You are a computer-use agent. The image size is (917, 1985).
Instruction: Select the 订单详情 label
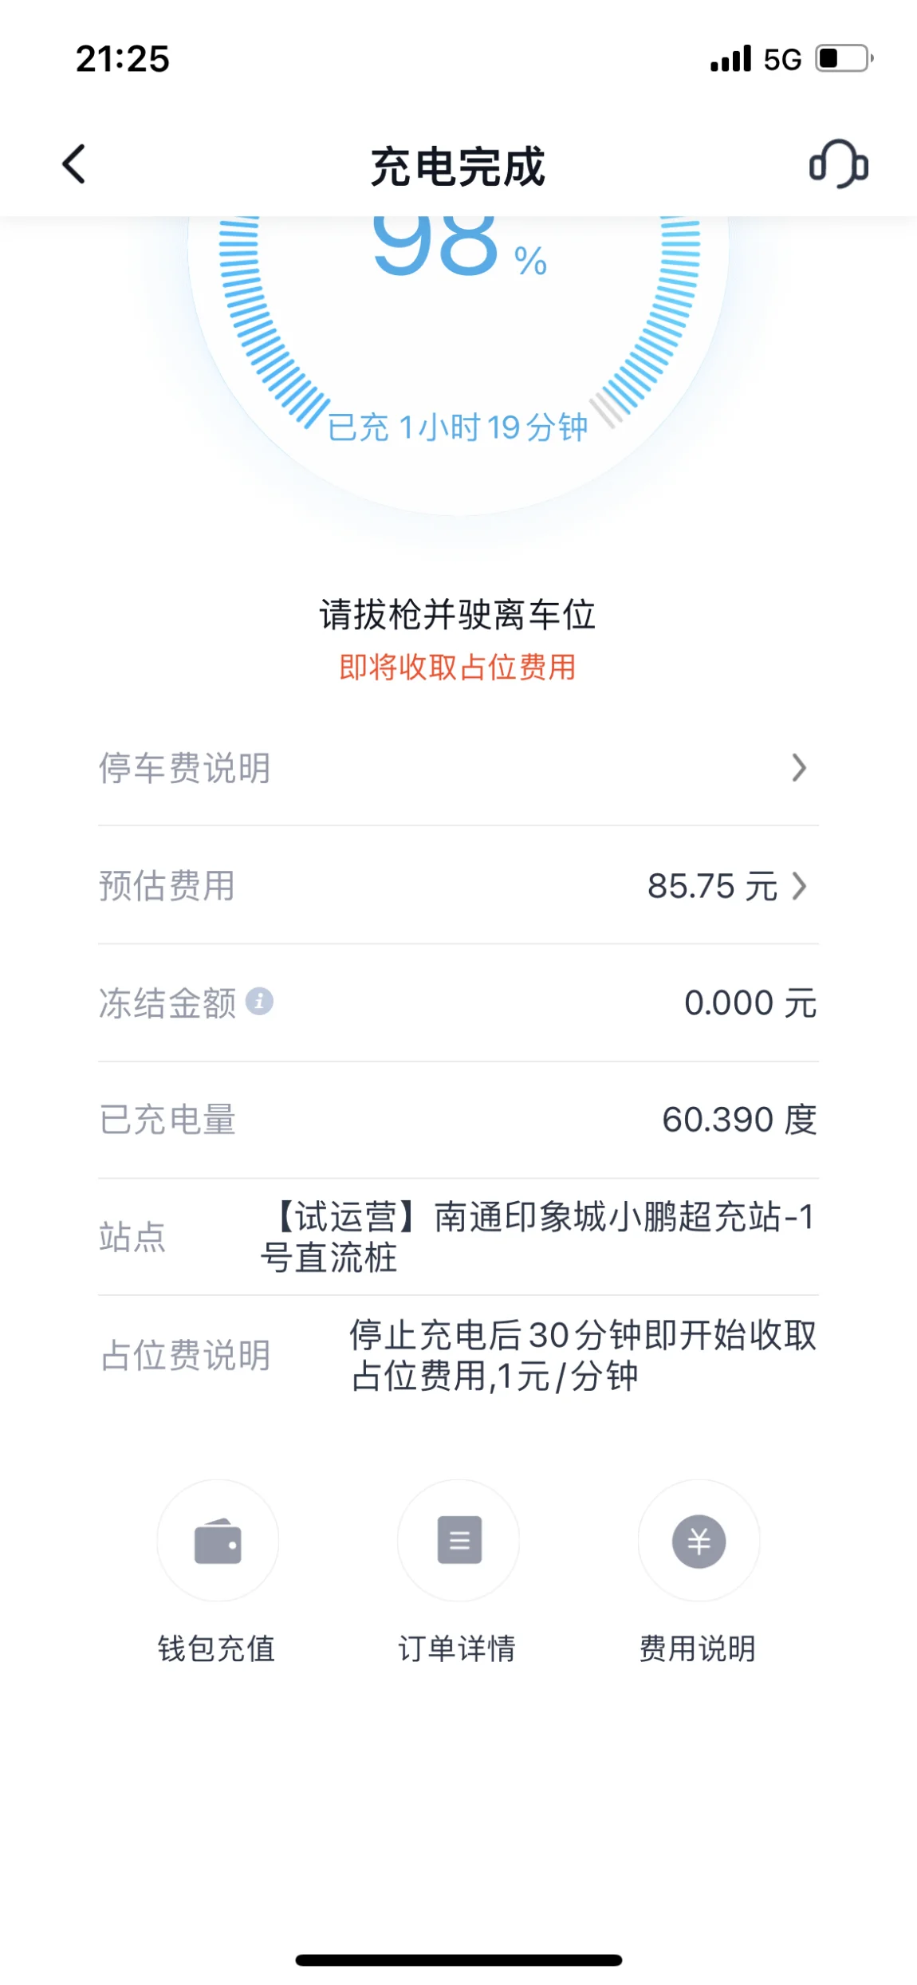point(458,1648)
